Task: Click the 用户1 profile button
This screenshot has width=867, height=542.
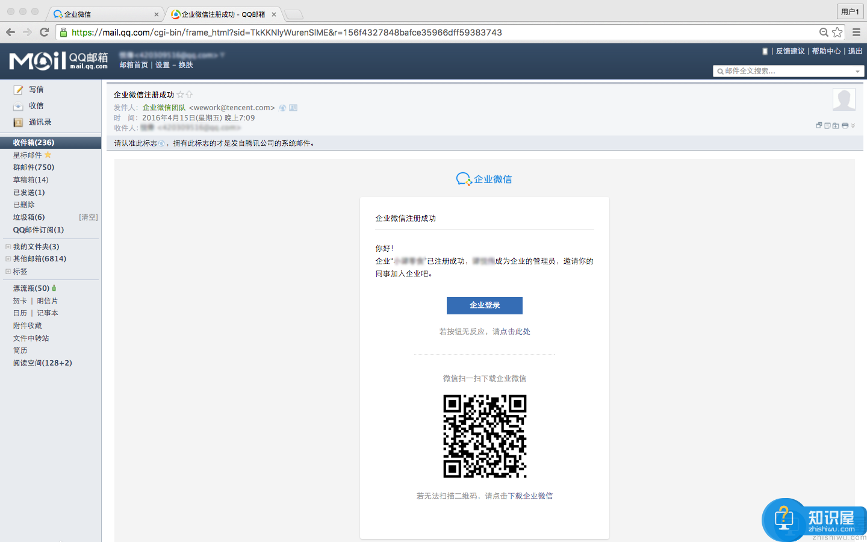Action: (x=850, y=11)
